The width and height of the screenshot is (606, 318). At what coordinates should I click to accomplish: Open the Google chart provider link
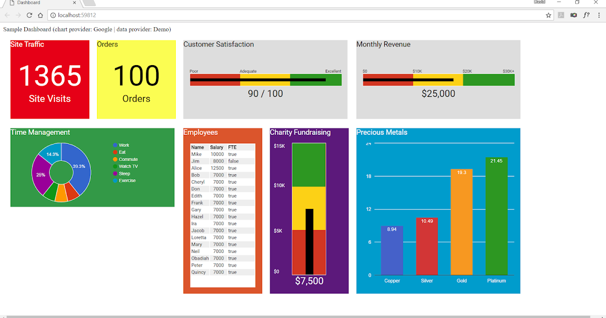(103, 29)
